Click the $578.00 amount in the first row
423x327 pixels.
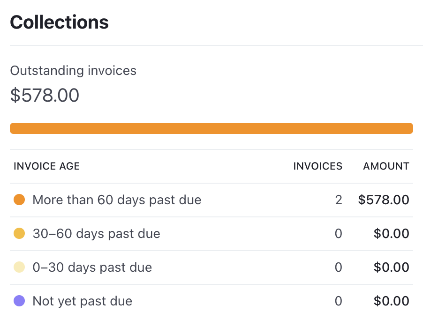(x=385, y=200)
